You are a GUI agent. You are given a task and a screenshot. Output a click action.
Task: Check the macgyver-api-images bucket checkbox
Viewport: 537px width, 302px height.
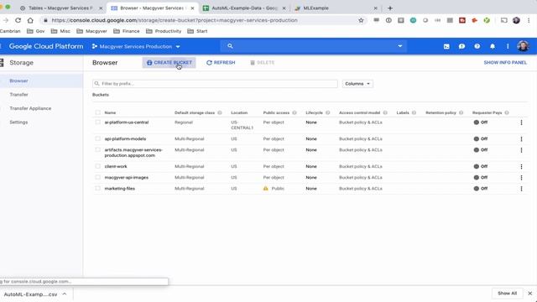98,177
